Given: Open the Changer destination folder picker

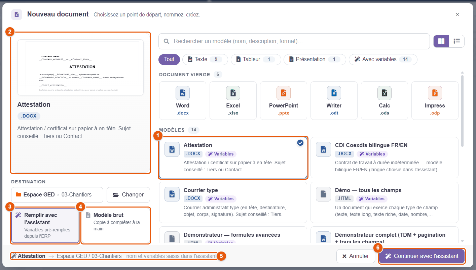Looking at the screenshot, I should point(128,195).
